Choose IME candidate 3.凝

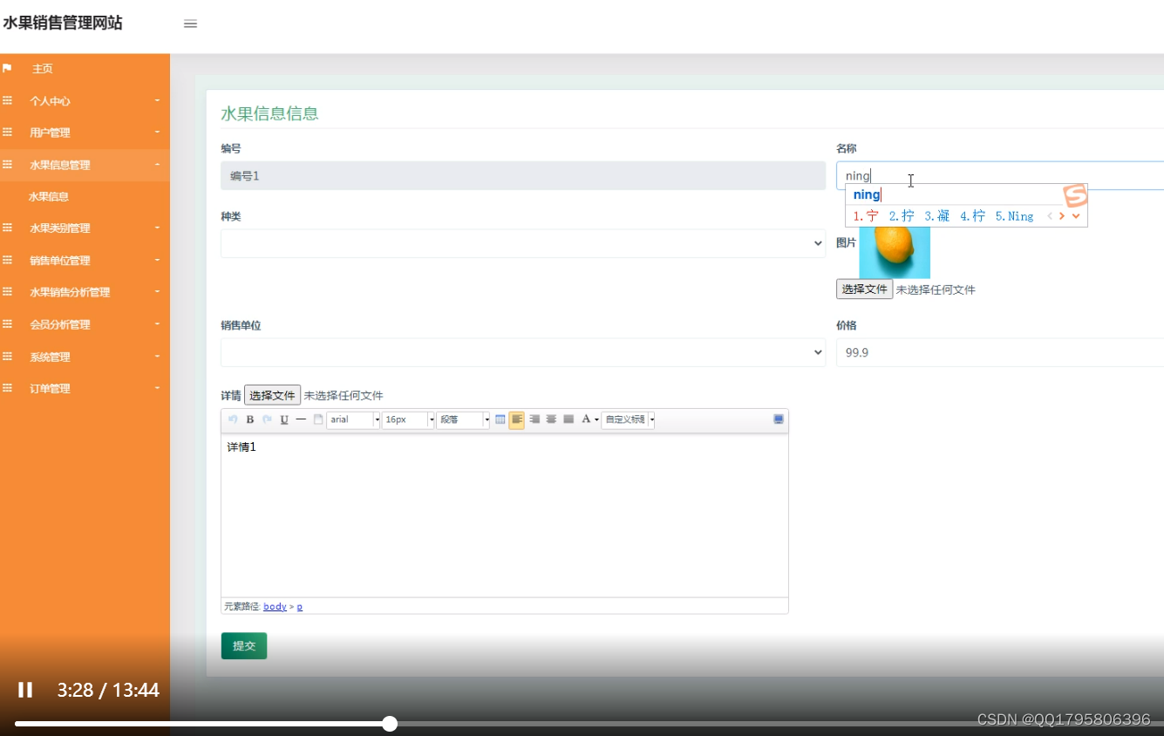click(937, 216)
